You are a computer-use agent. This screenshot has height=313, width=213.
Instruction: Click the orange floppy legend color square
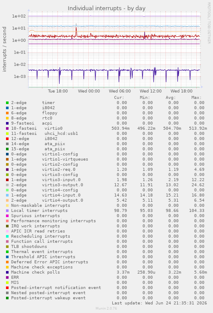click(x=7, y=113)
